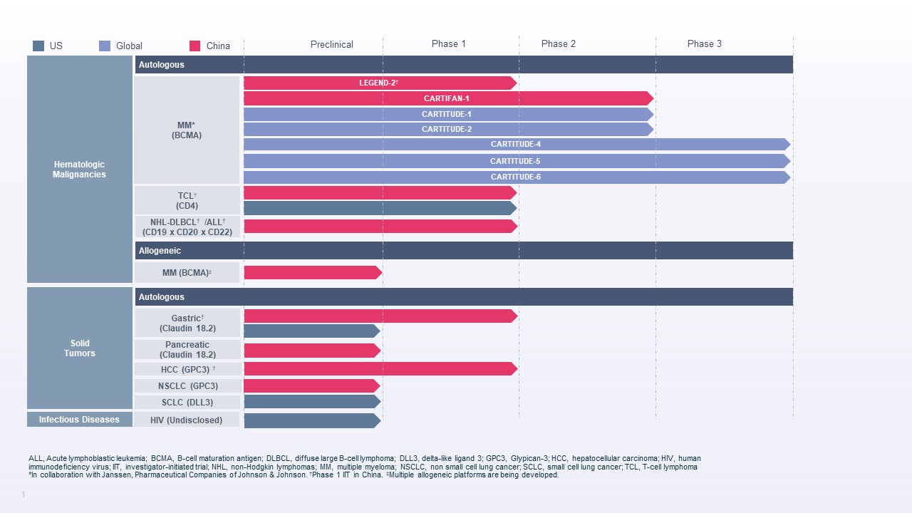Screen dimensions: 912x513
Task: Click the Allogeneic section header
Action: (x=160, y=251)
